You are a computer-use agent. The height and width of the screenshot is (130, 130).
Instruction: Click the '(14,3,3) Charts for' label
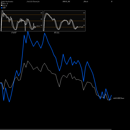click(33, 2)
